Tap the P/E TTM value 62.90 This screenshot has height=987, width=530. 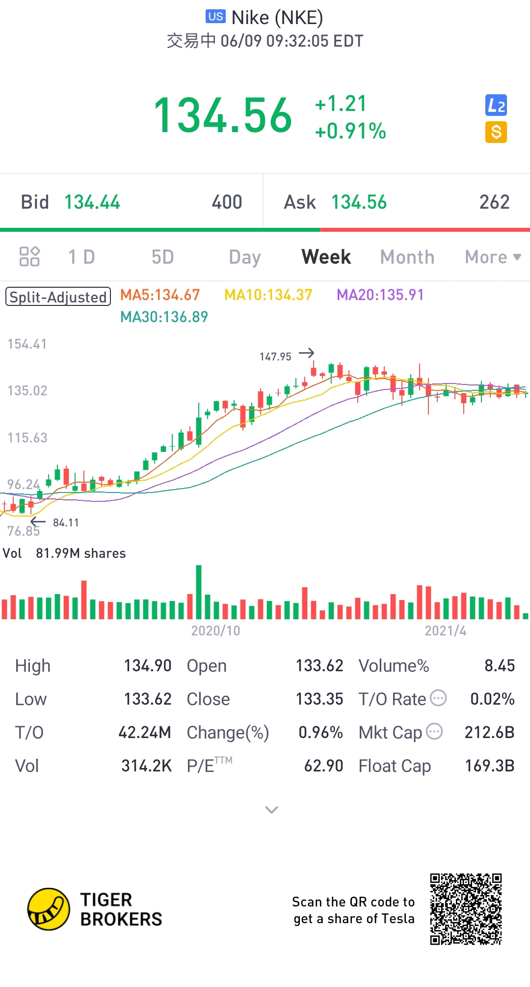pyautogui.click(x=324, y=766)
